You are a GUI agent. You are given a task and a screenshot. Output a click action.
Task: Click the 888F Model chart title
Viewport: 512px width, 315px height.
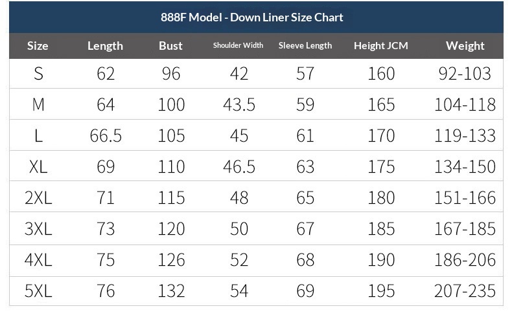click(251, 17)
